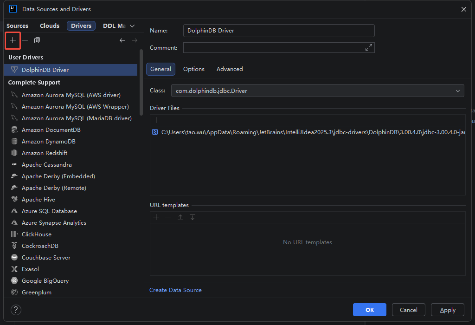Screen dimensions: 475x325
Task: Select Amazon Aurora MySQL (AWS driver)
Action: (71, 95)
